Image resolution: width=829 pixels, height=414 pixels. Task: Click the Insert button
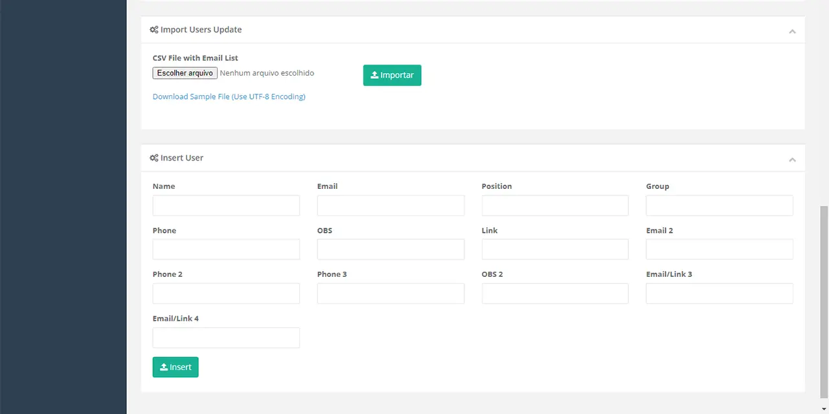coord(176,367)
